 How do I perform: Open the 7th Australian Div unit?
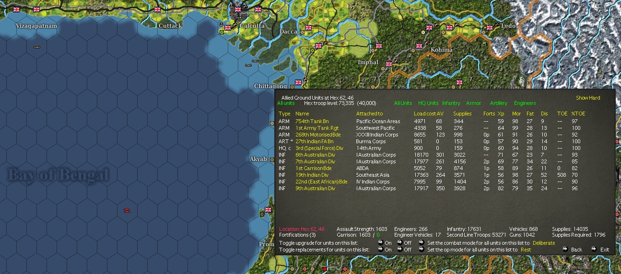315,161
